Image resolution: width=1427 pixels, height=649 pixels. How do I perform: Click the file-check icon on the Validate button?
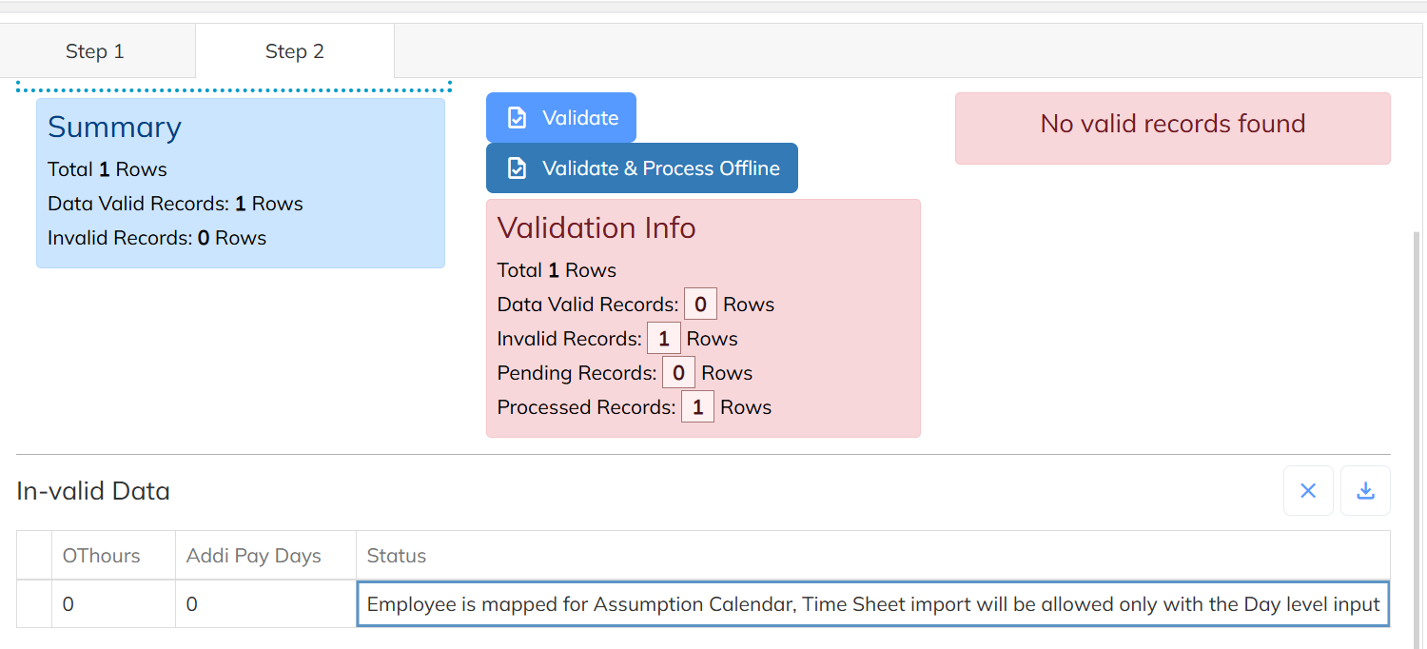tap(517, 118)
